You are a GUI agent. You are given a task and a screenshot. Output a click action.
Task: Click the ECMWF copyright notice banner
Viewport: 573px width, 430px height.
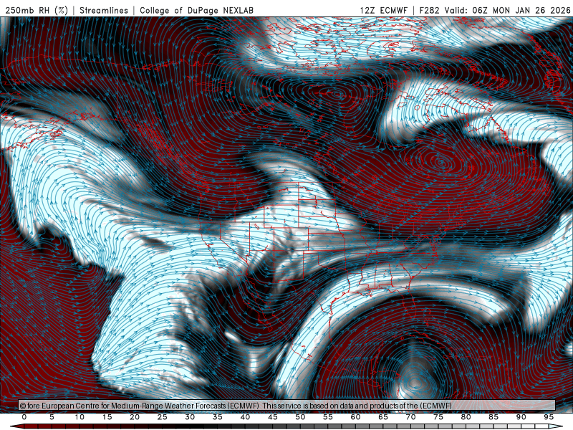[286, 406]
